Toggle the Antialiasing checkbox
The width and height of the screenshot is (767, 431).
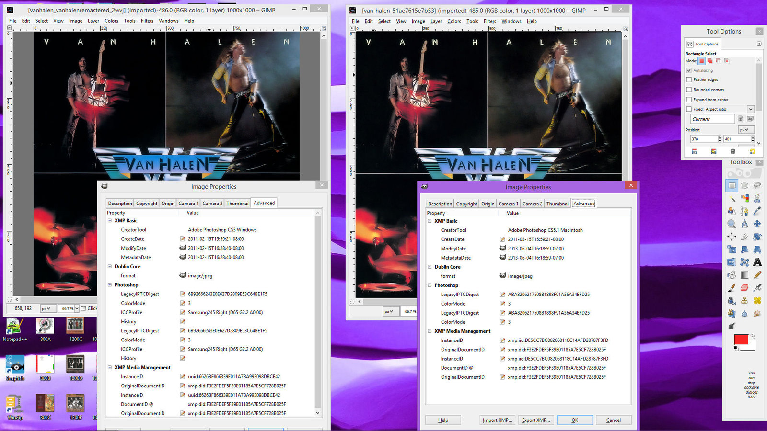689,70
